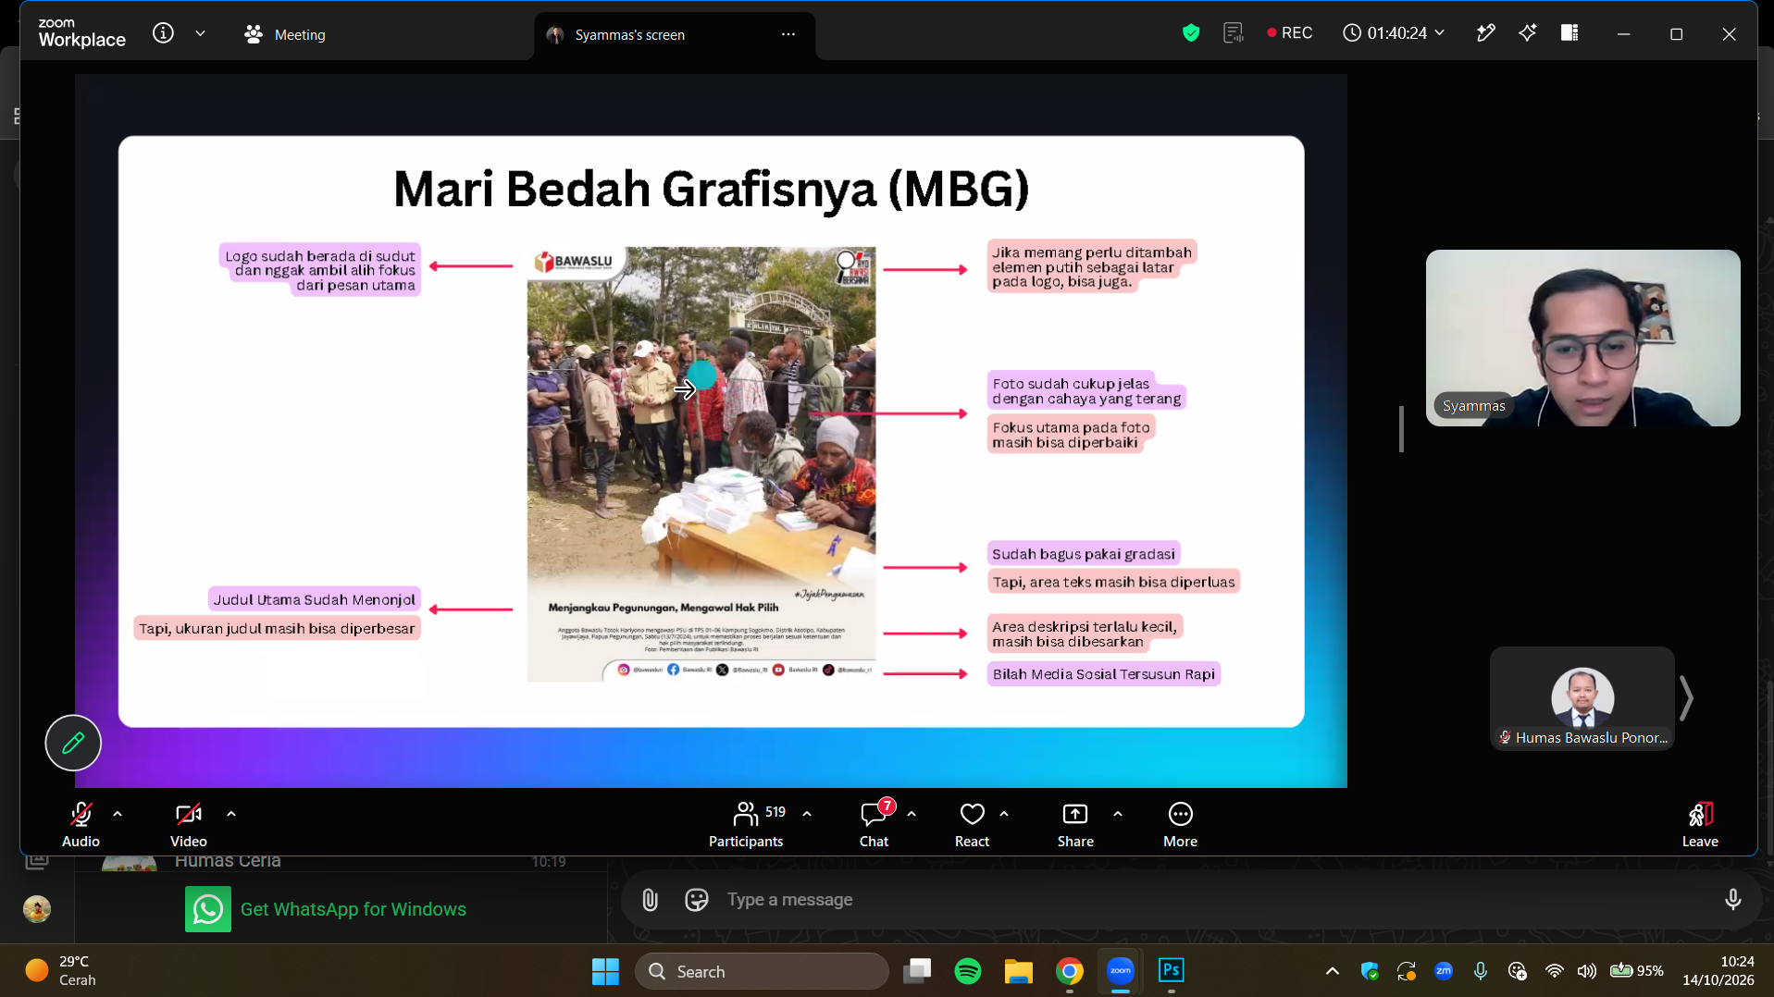
Task: Click the Windows taskbar Search box
Action: click(762, 971)
